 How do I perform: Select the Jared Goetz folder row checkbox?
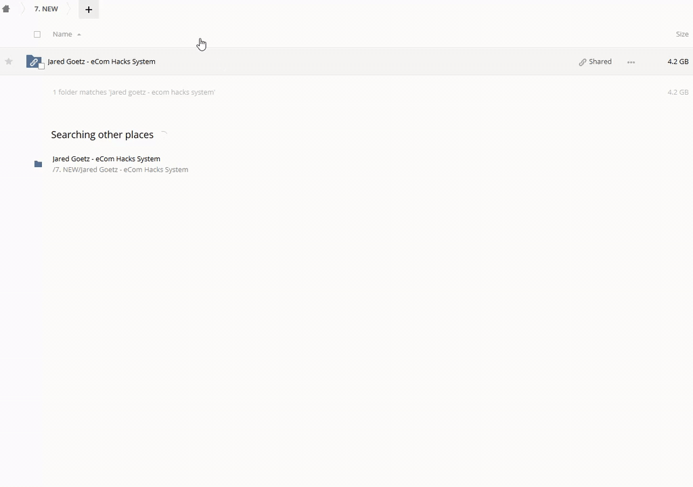point(41,66)
